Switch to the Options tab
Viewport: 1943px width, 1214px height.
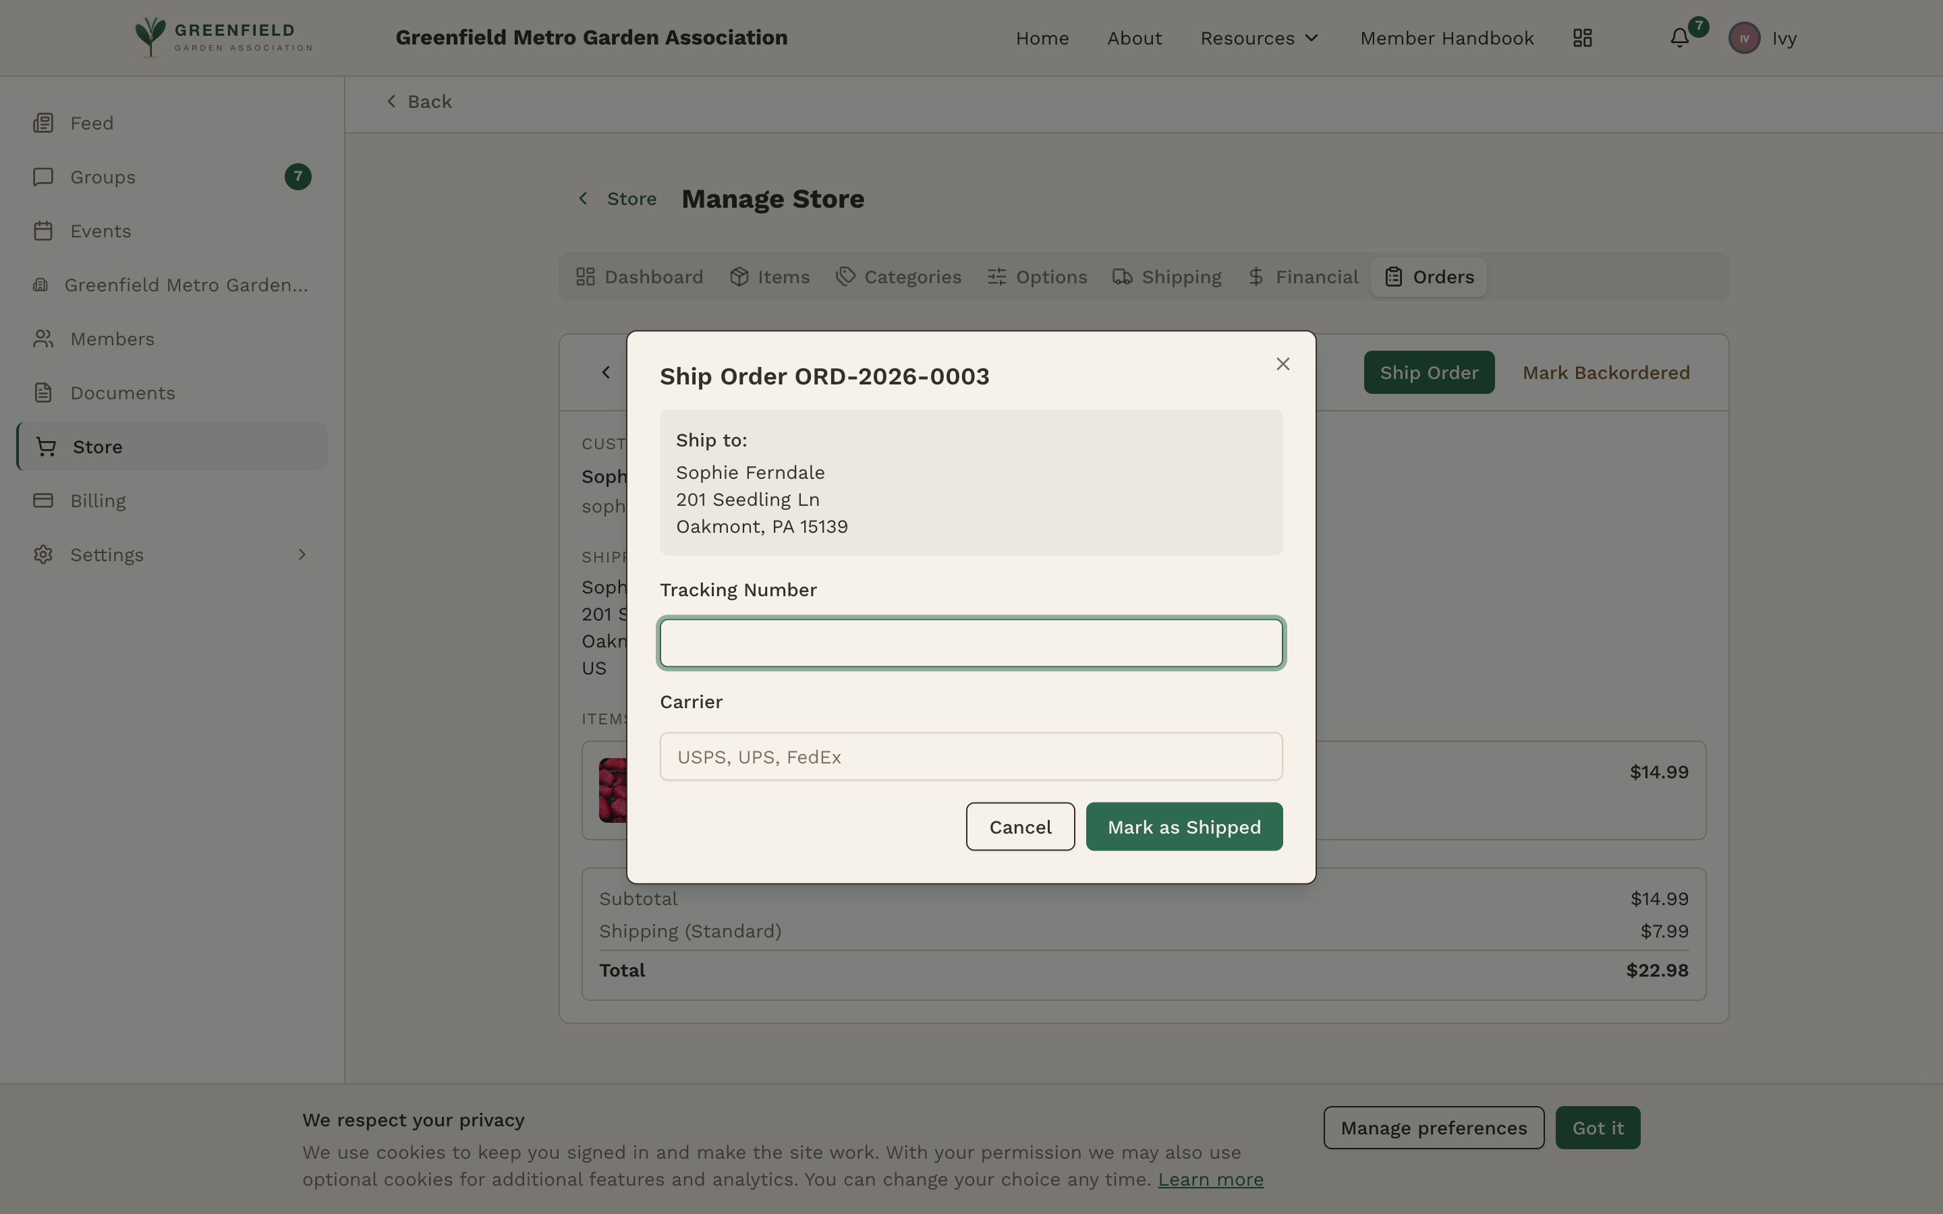[x=1036, y=277]
